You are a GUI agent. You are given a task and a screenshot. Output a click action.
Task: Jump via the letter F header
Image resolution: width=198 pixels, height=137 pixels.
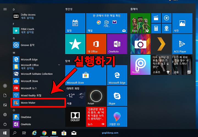point(13,24)
